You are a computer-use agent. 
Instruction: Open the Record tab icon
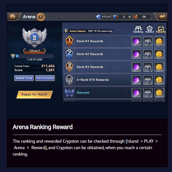point(149,29)
